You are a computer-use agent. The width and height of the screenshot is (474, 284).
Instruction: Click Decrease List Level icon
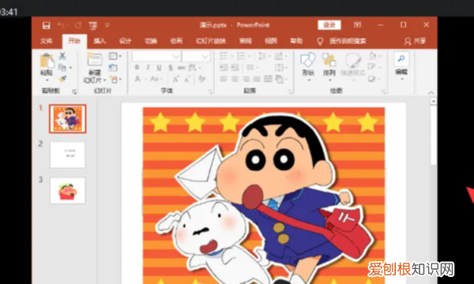pyautogui.click(x=224, y=68)
